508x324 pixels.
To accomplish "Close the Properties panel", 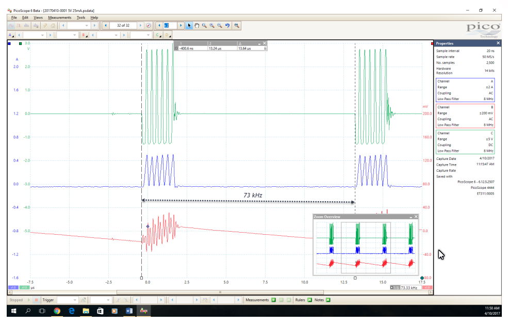I will pyautogui.click(x=498, y=43).
